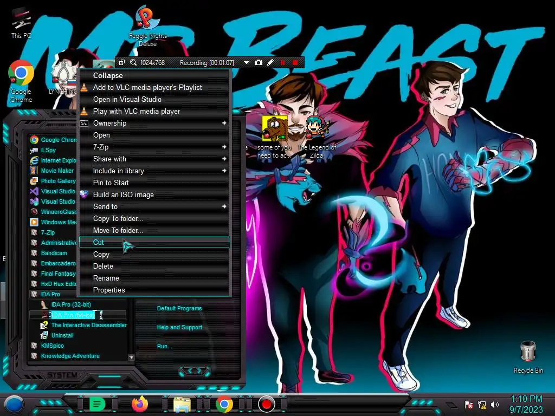Stop the recording with the red square
The image size is (555, 416).
click(x=295, y=63)
